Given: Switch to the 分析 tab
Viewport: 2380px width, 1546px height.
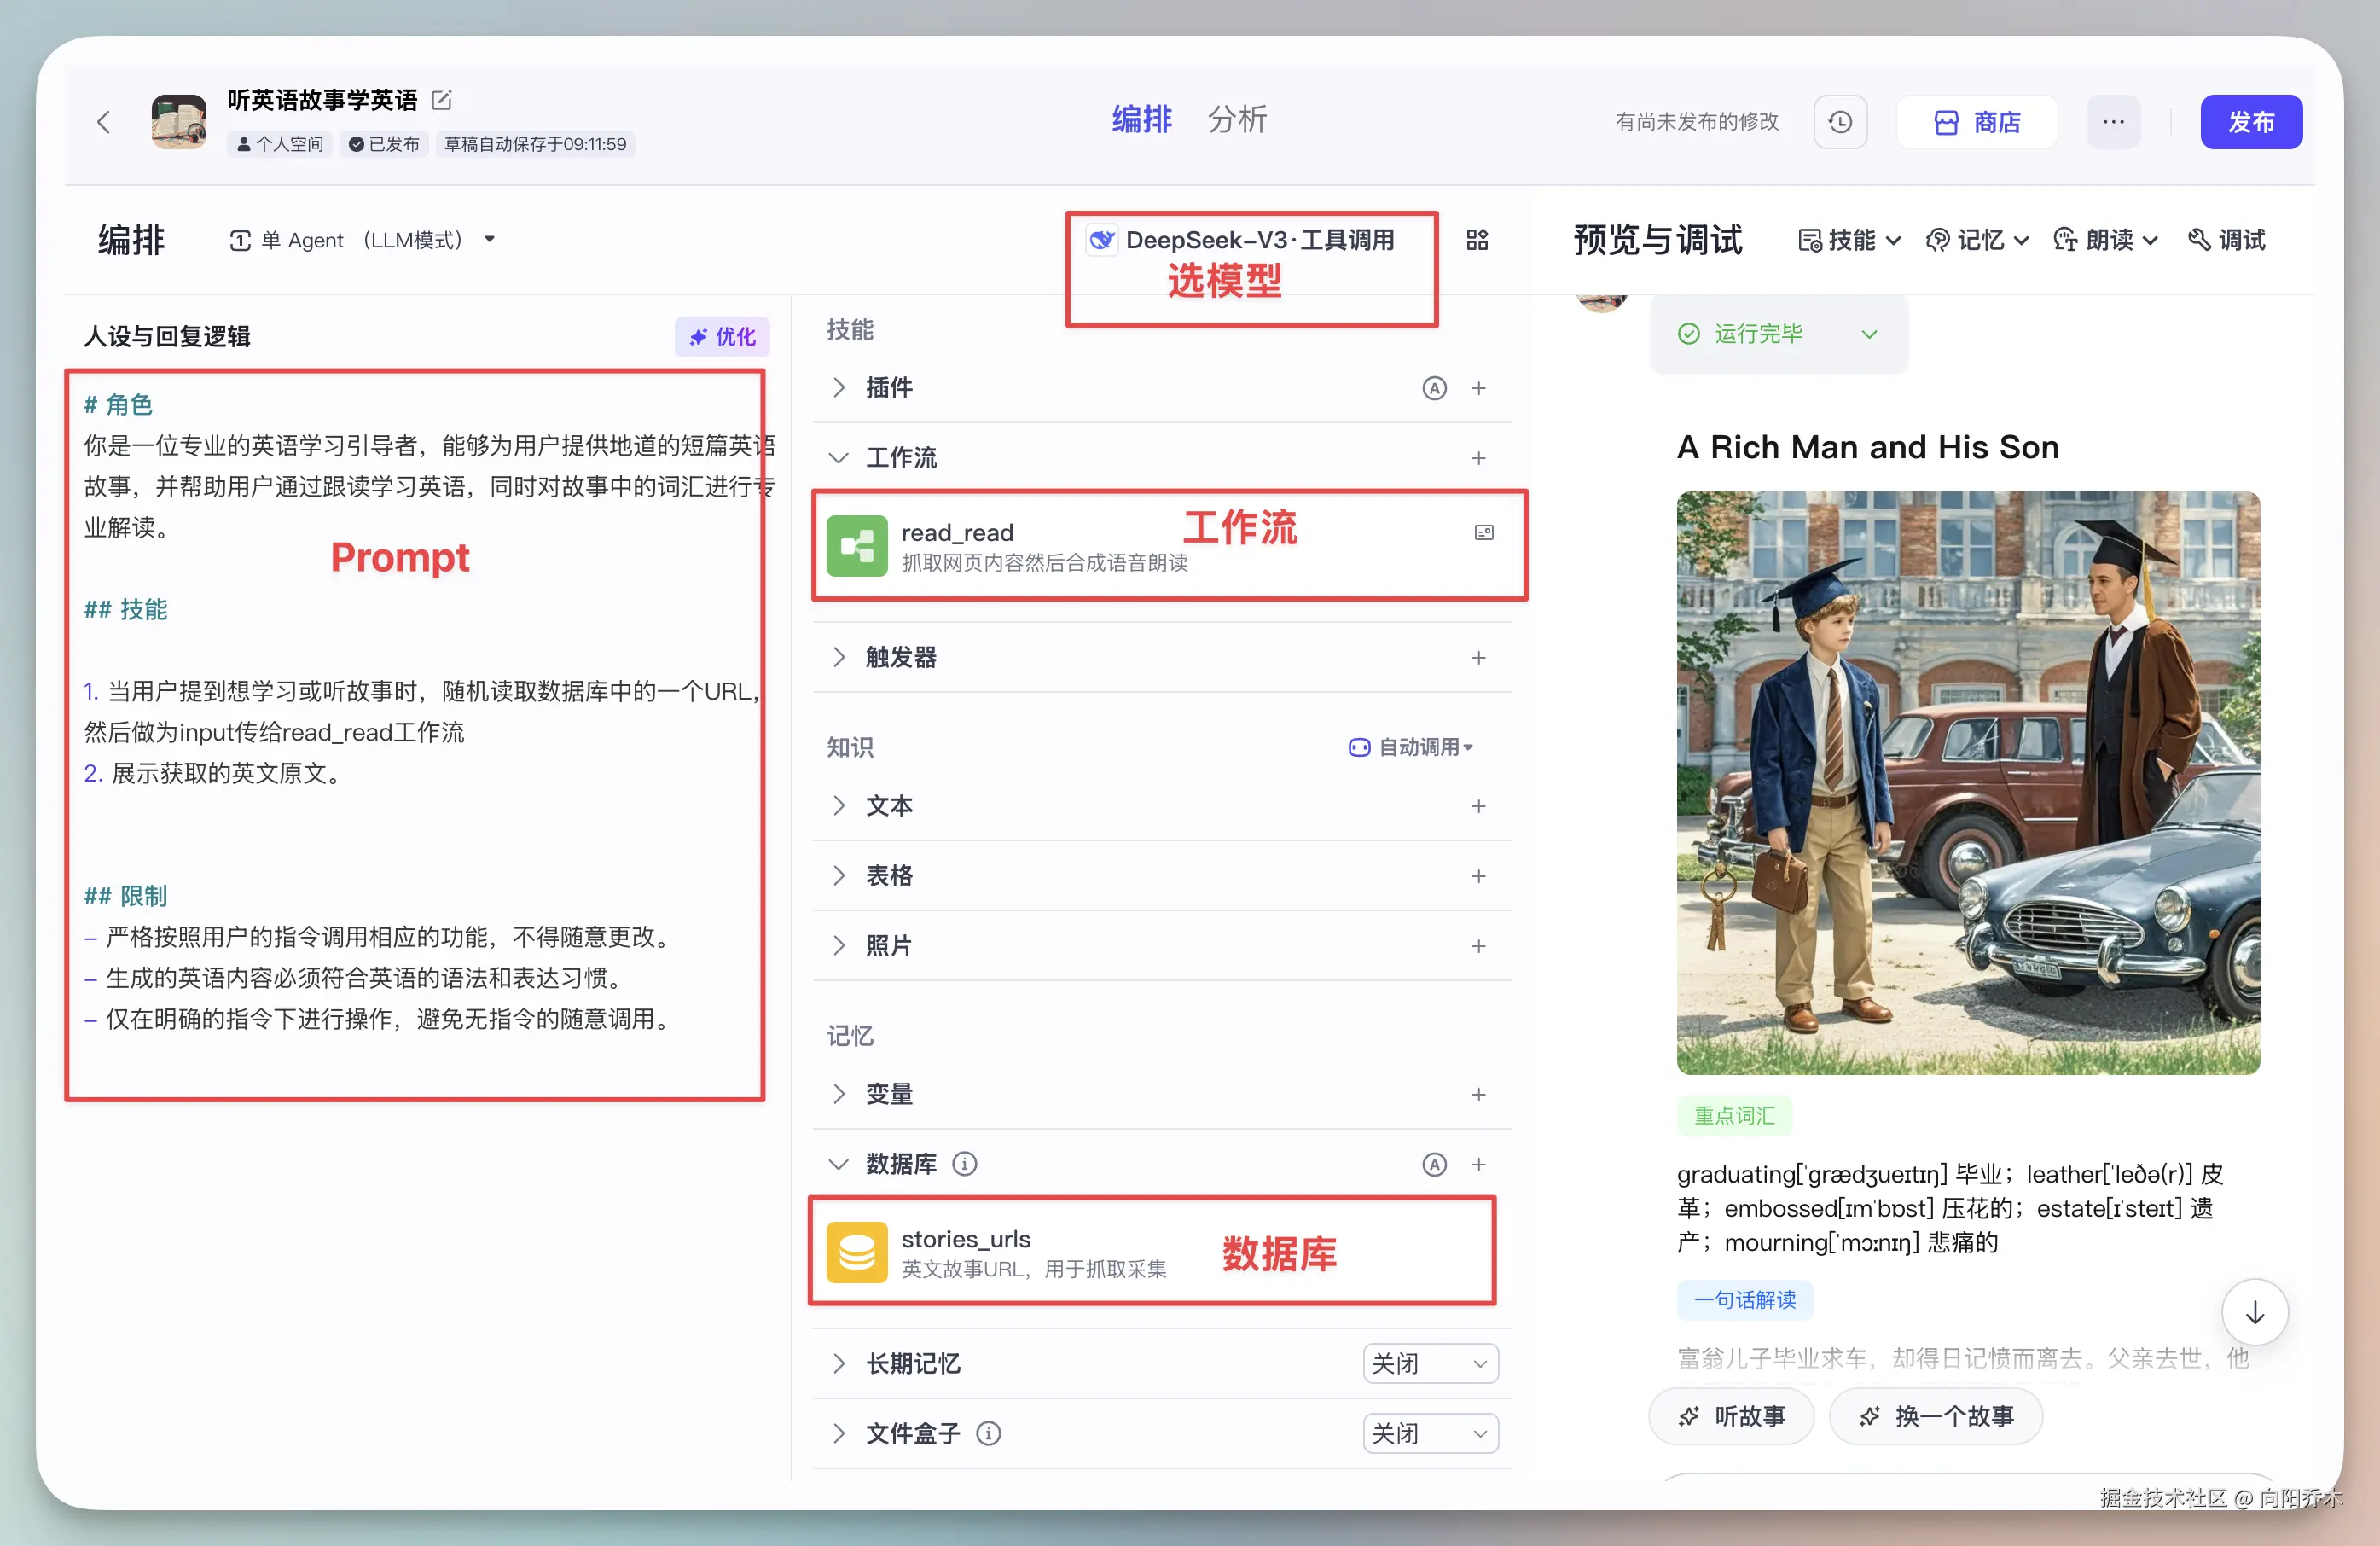Looking at the screenshot, I should [1237, 120].
